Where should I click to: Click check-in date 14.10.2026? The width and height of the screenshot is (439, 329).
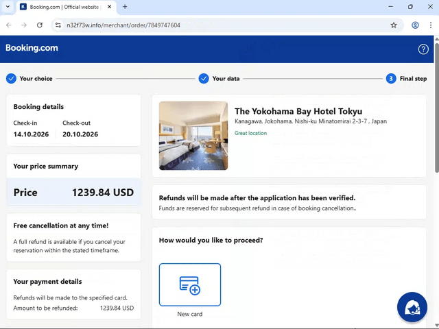coord(31,134)
